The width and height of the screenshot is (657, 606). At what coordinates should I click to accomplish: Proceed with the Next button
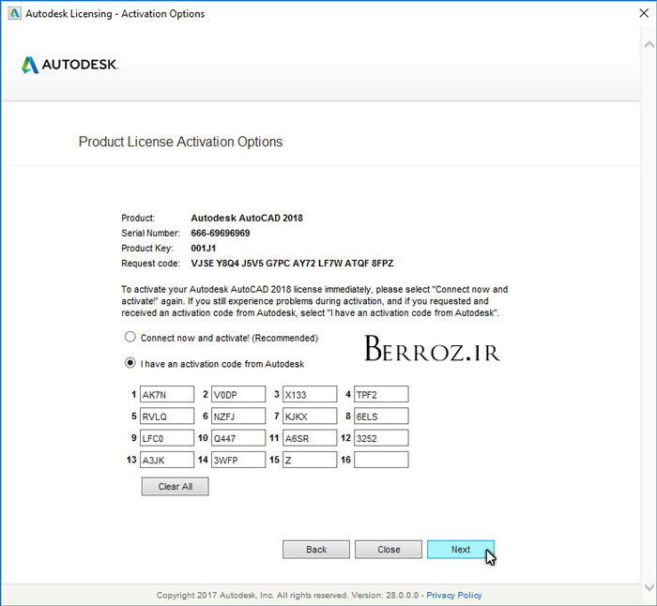tap(461, 550)
